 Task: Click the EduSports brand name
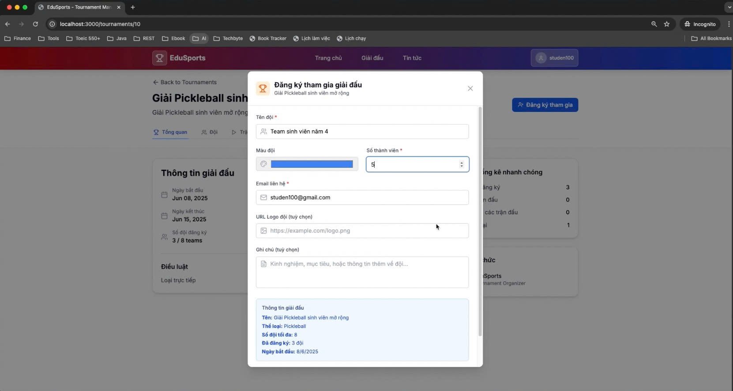pyautogui.click(x=188, y=58)
